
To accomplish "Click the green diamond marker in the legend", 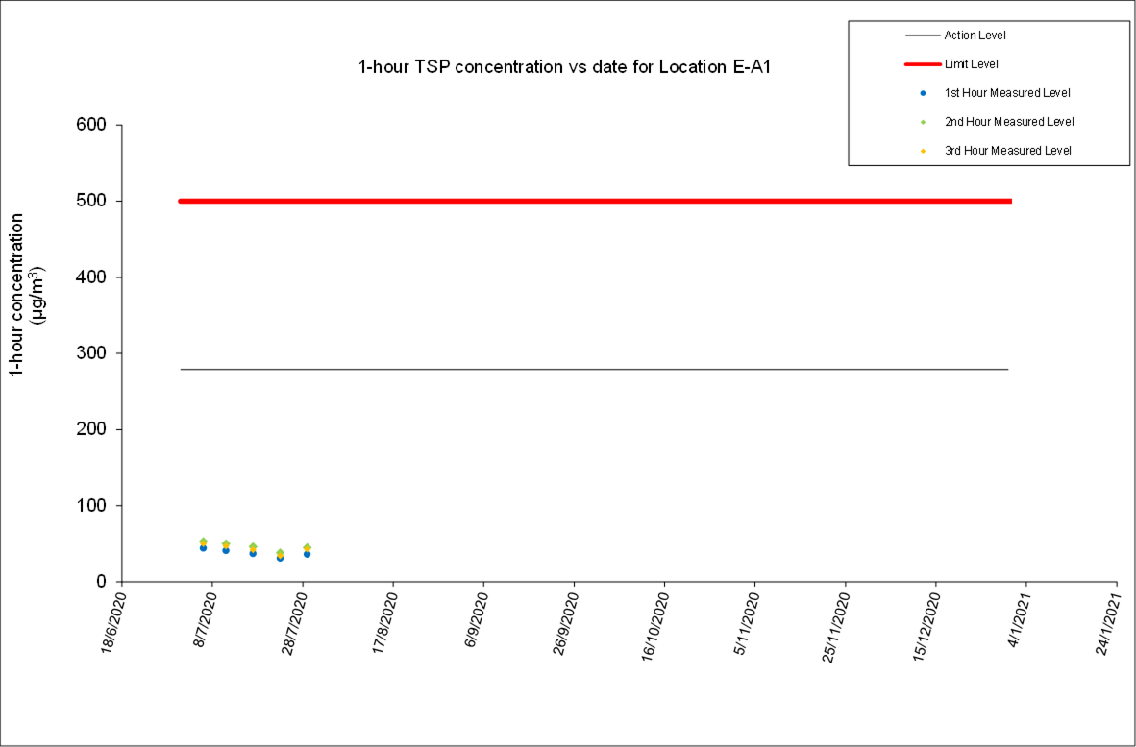I will (923, 122).
